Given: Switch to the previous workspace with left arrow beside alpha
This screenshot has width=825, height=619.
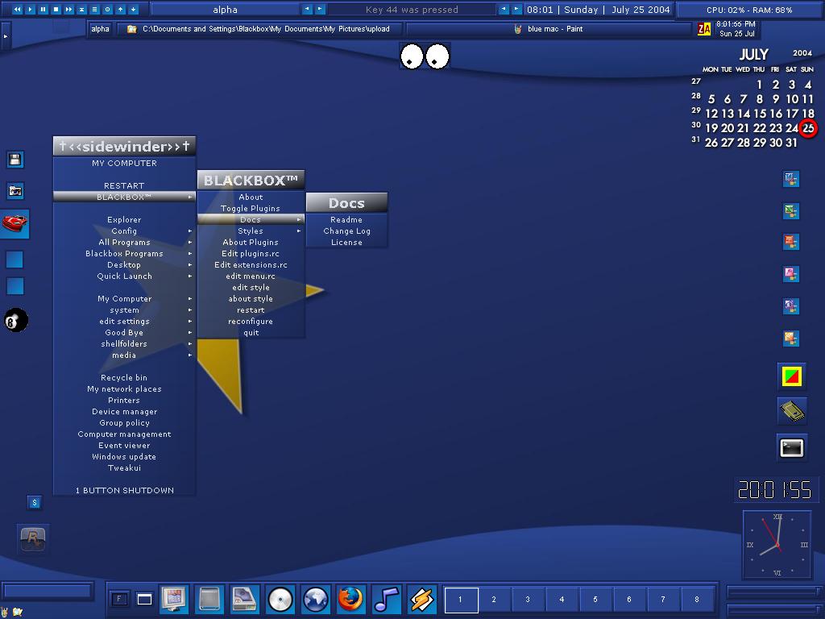Looking at the screenshot, I should click(x=307, y=9).
